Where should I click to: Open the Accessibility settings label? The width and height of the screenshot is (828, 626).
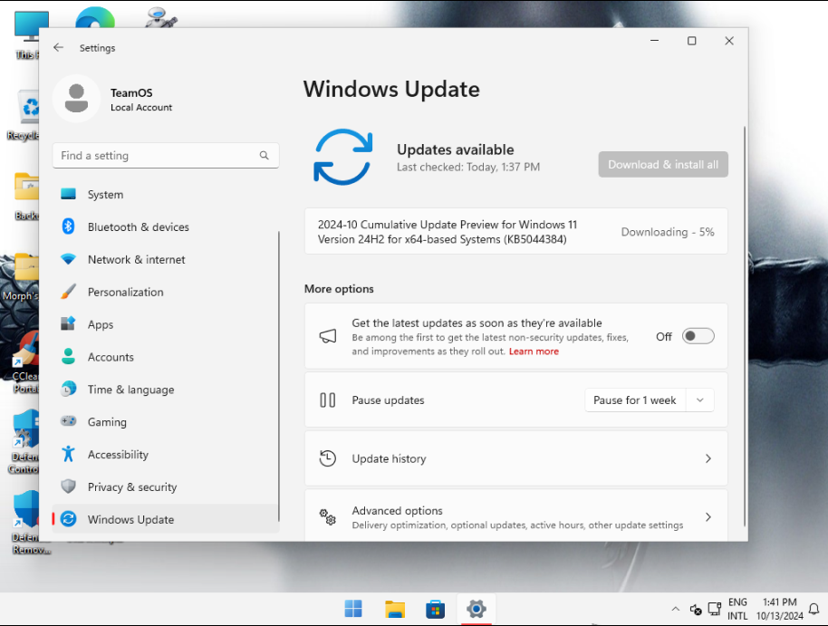(x=118, y=454)
